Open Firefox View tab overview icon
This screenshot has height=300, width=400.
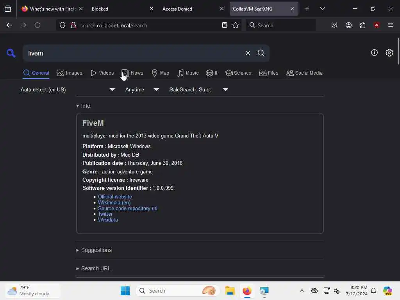8,9
